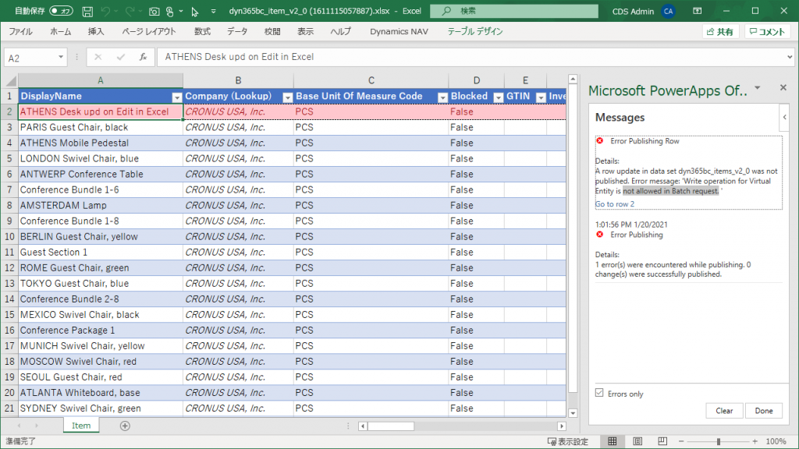Click the vertical scrollbar up arrow
The width and height of the screenshot is (799, 449).
[573, 79]
